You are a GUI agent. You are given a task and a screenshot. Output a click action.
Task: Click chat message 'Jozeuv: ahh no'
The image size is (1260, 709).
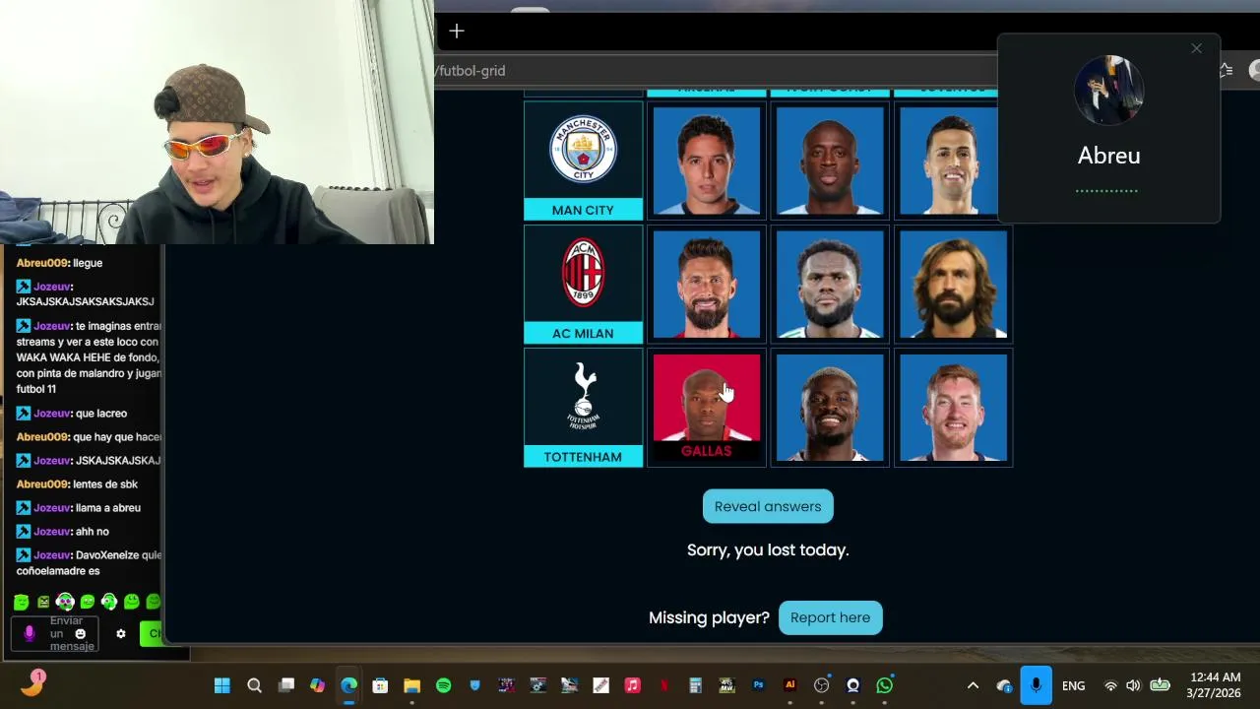pos(64,531)
